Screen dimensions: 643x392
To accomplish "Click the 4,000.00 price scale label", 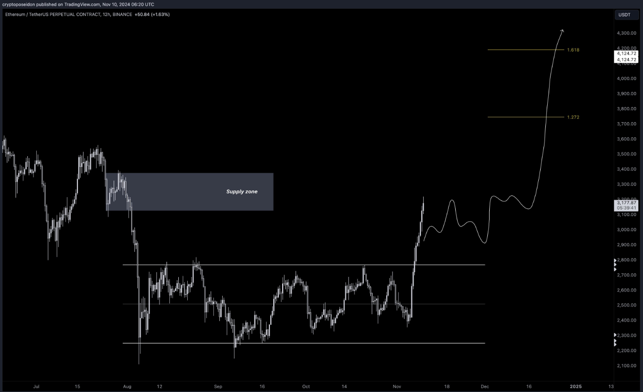I will tap(626, 79).
